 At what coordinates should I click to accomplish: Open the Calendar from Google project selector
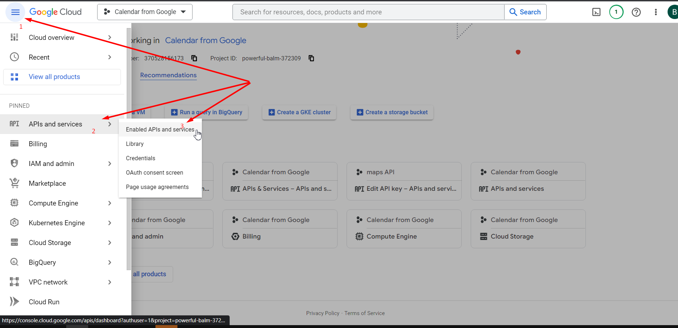145,12
